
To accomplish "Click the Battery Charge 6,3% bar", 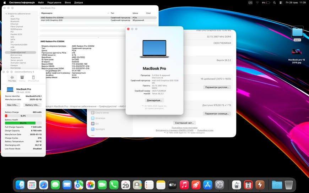I will 23,116.
